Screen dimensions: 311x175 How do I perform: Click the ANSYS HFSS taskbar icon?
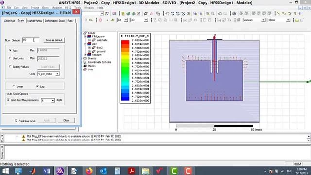pos(60,171)
